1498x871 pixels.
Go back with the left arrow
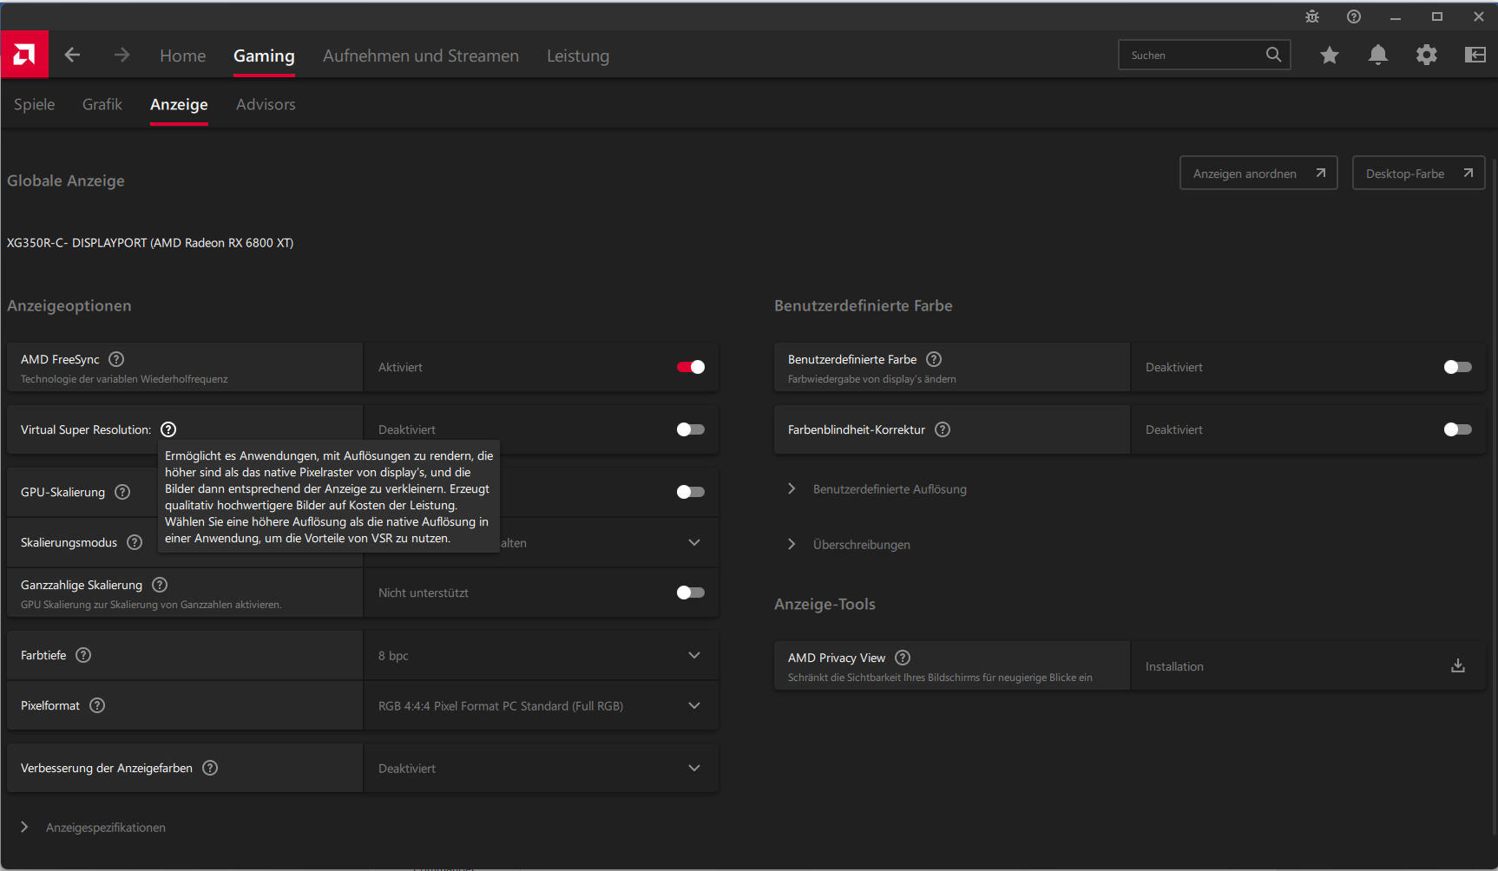73,56
